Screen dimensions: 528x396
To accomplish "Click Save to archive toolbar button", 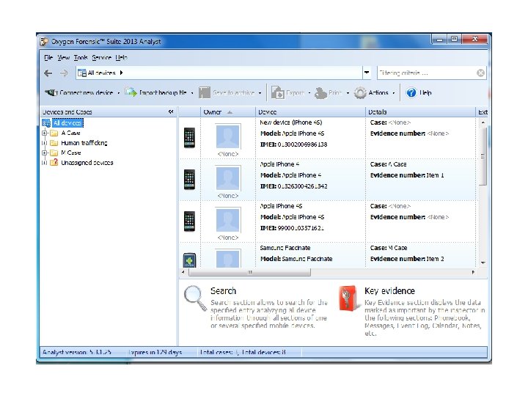I will (x=227, y=92).
